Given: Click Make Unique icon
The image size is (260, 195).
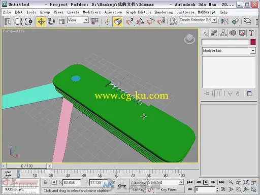Looking at the screenshot, I should pyautogui.click(x=230, y=93).
